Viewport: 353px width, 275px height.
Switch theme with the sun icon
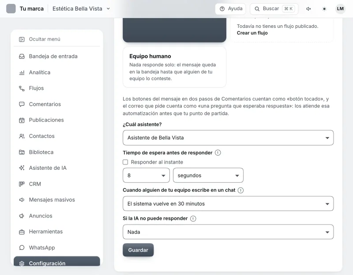tap(324, 9)
